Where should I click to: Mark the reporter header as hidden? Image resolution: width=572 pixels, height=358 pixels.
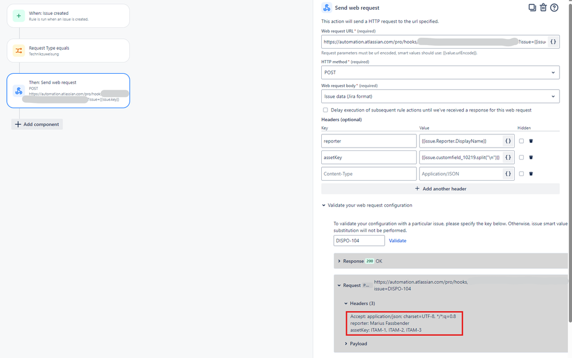pos(520,141)
